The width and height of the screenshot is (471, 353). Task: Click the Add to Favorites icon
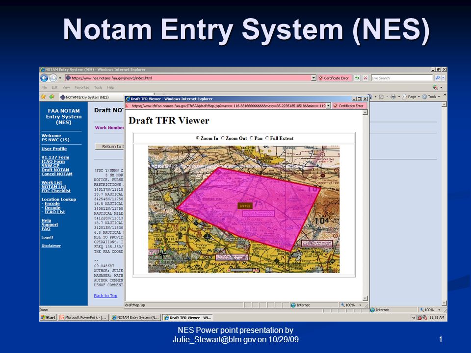point(52,97)
